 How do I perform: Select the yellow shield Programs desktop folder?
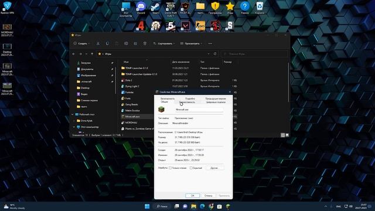(215, 8)
